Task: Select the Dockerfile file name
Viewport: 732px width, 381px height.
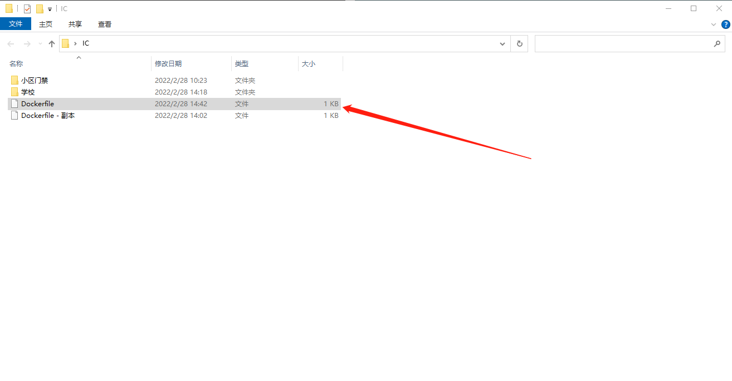Action: [x=37, y=104]
